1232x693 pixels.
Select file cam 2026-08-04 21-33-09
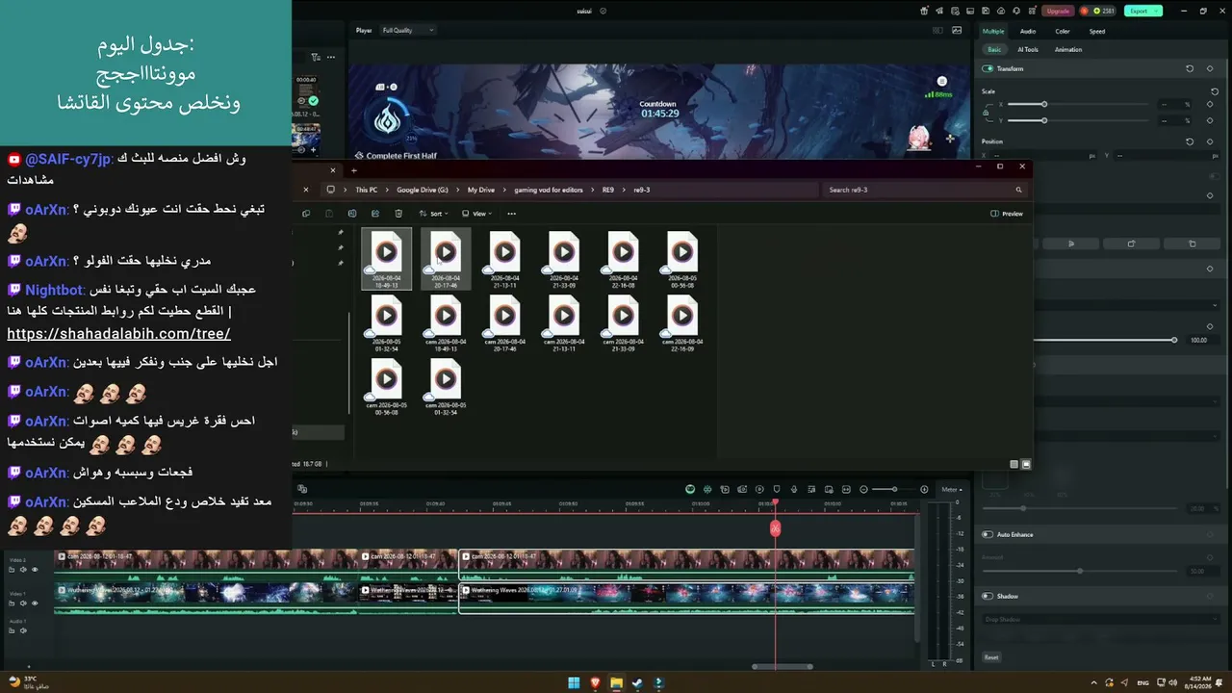(564, 322)
